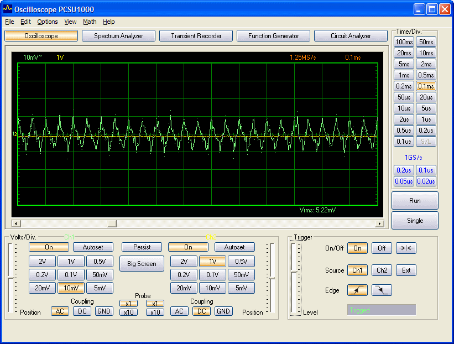Image resolution: width=454 pixels, height=344 pixels.
Task: Set Ch1 volts per division to 5mV
Action: pyautogui.click(x=100, y=288)
